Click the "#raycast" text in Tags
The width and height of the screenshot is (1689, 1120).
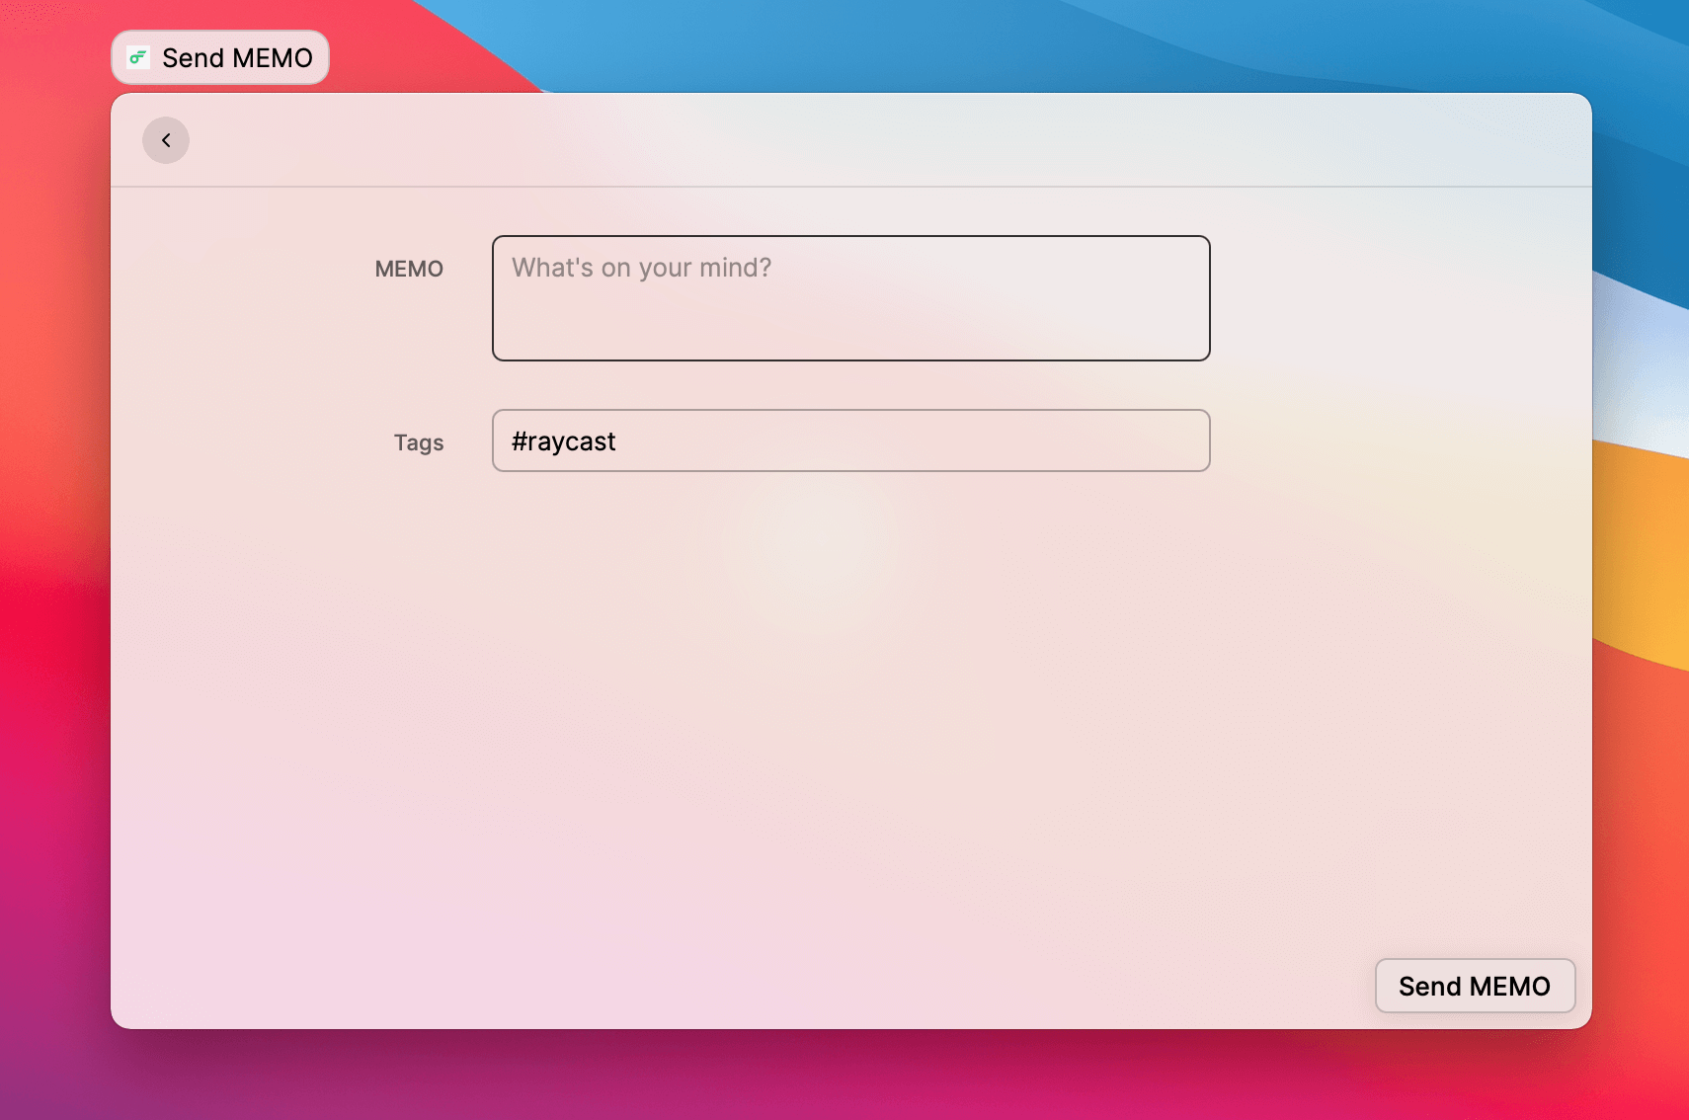click(x=563, y=441)
